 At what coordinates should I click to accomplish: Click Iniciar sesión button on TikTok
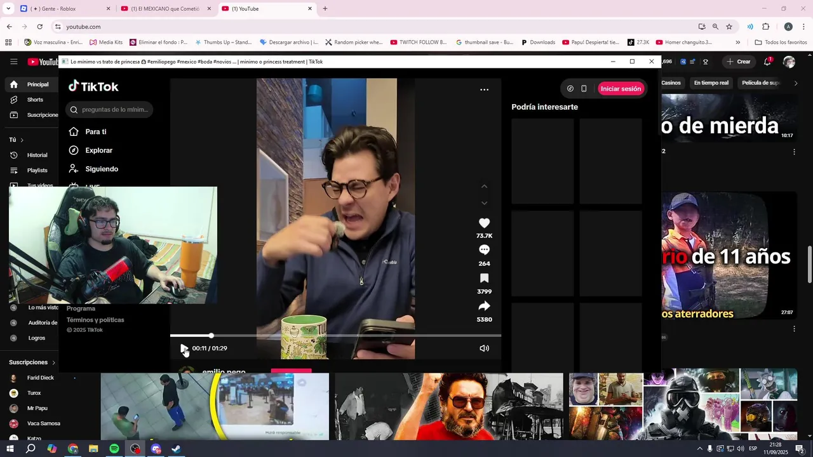621,89
